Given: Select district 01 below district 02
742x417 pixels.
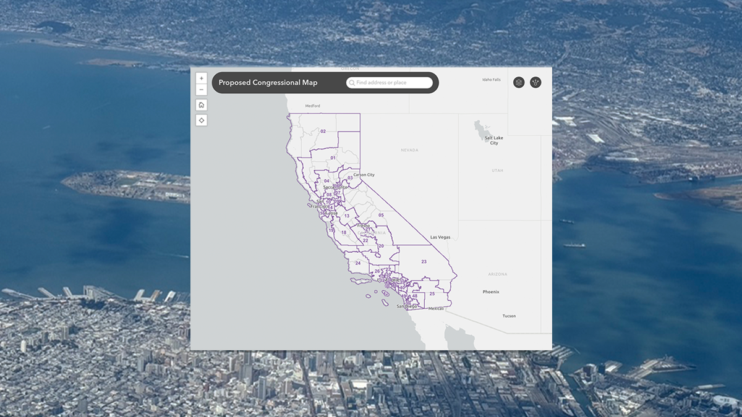Looking at the screenshot, I should [333, 158].
